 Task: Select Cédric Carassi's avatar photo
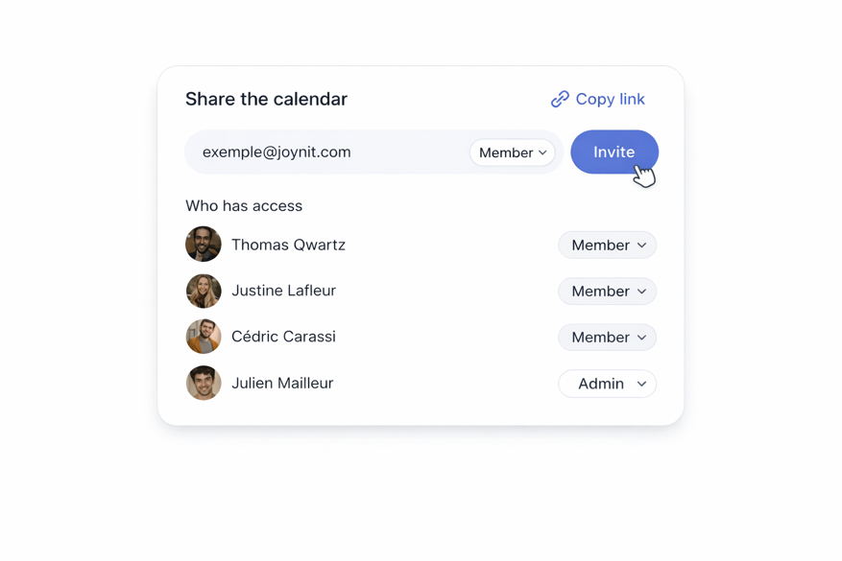click(x=203, y=337)
